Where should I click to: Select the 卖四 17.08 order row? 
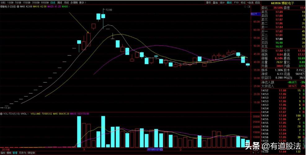(x=283, y=16)
